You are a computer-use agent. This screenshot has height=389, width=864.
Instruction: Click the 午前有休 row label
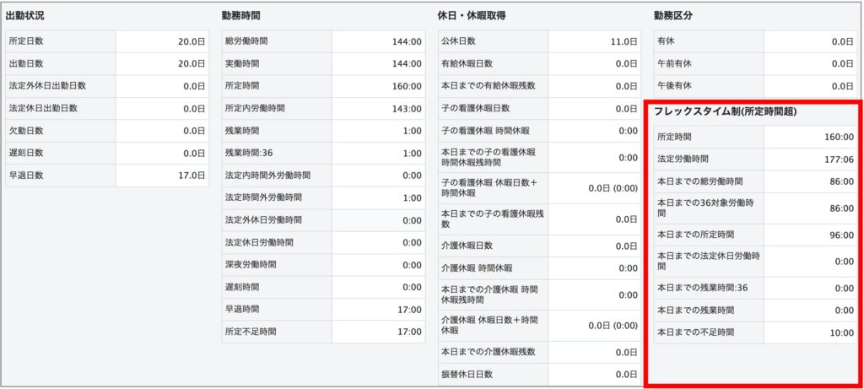(x=674, y=63)
